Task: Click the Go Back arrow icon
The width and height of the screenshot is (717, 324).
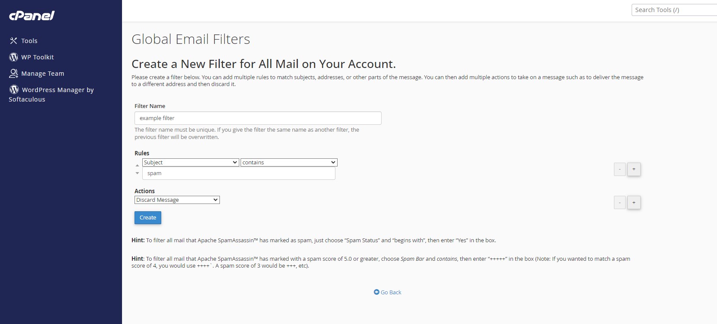Action: click(x=376, y=292)
